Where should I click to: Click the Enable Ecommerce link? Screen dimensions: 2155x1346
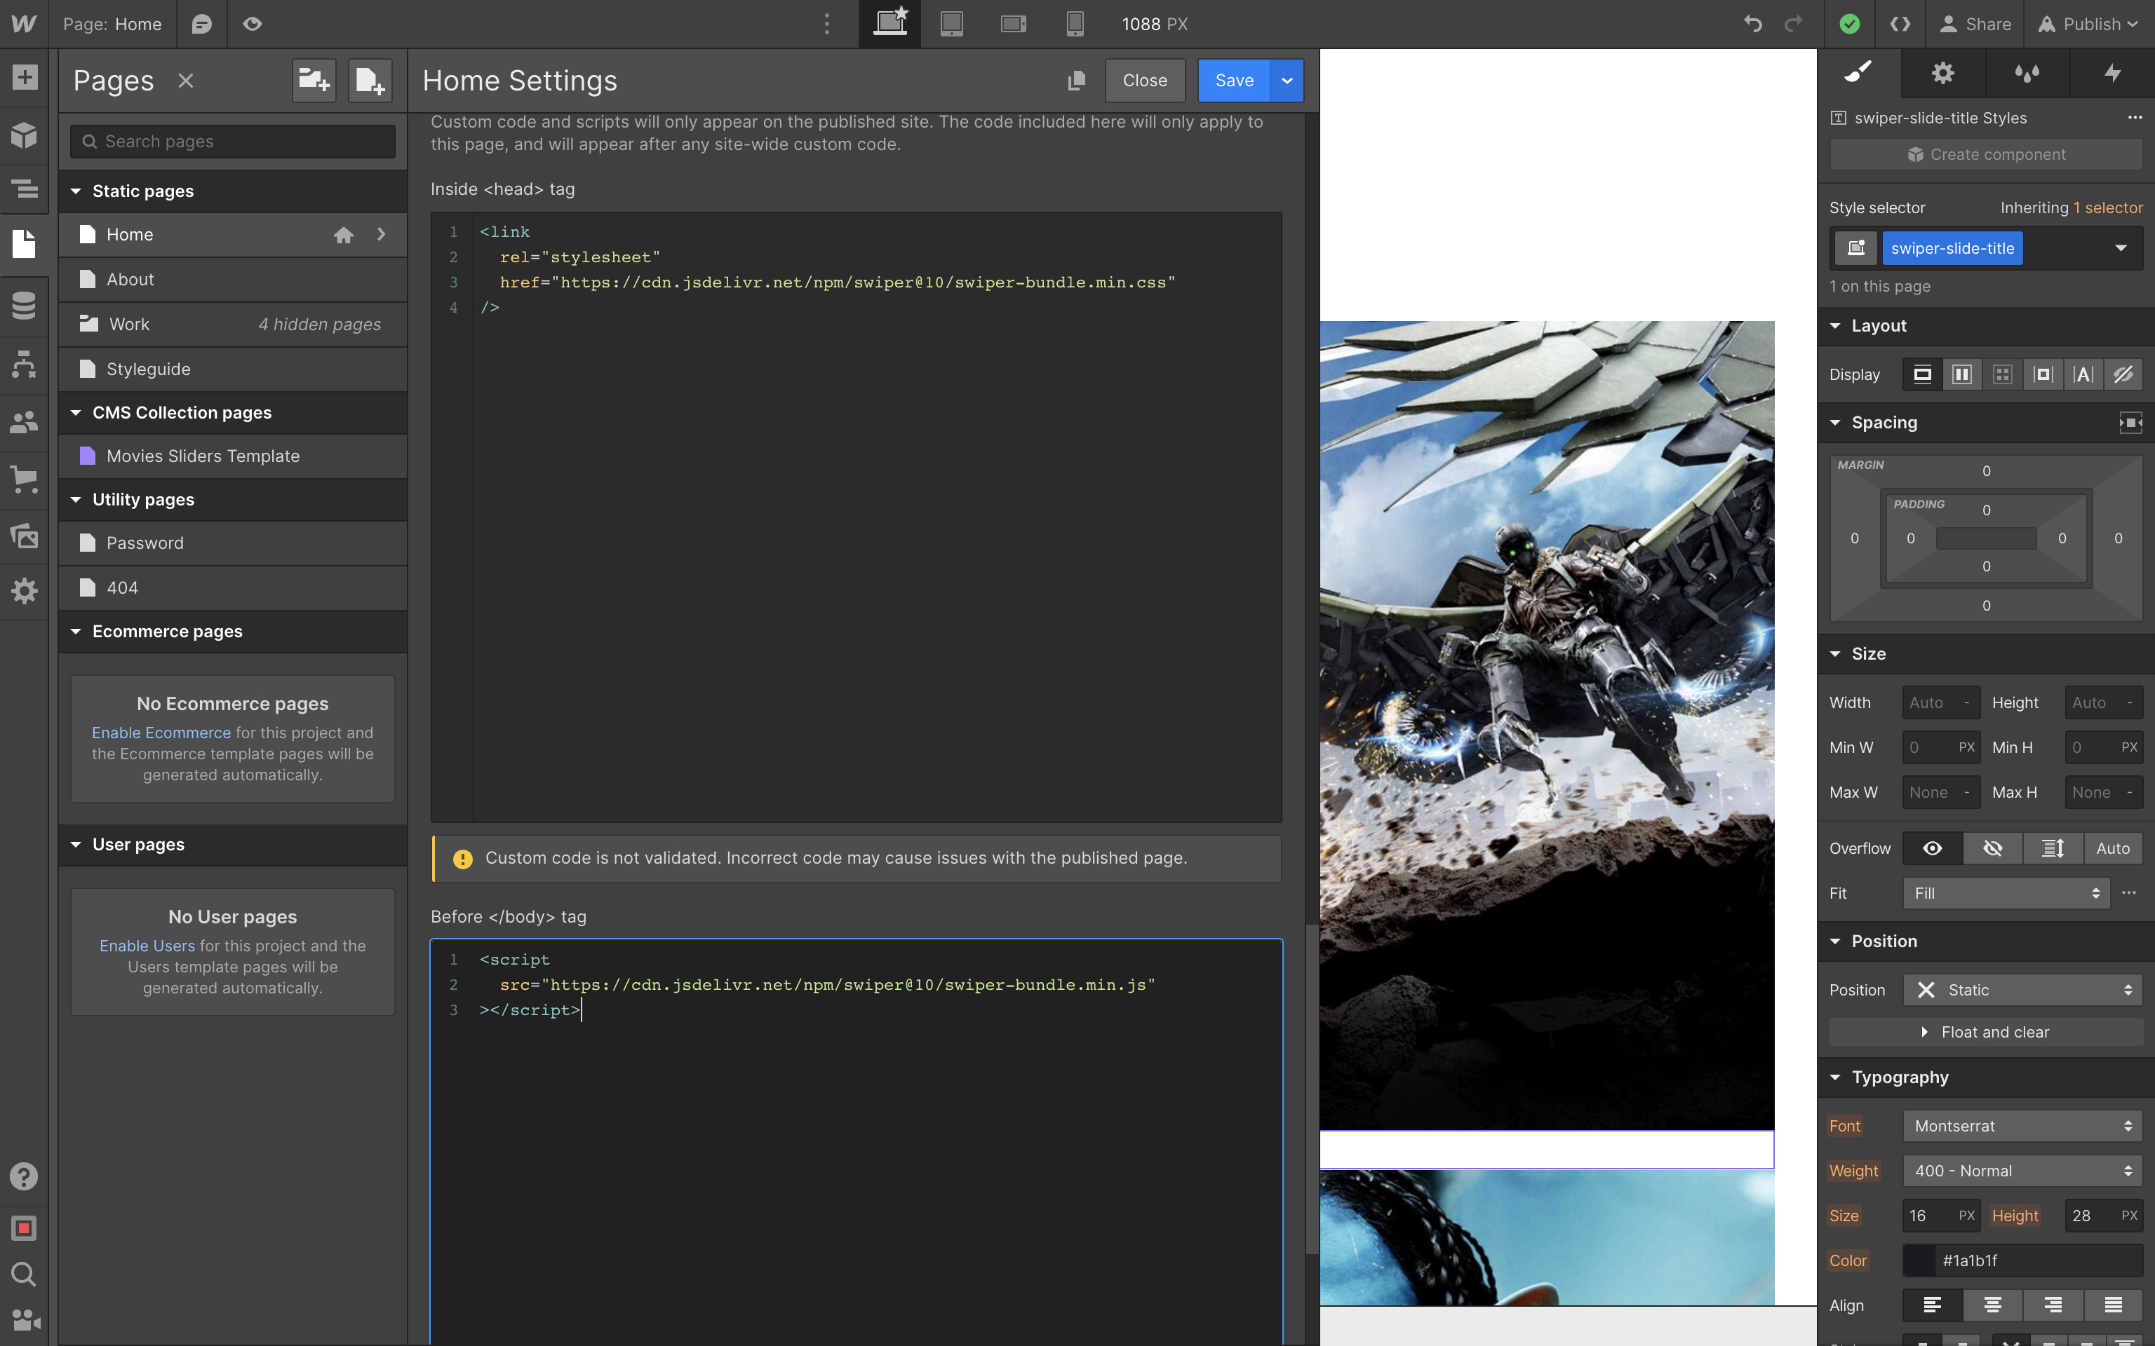(161, 733)
